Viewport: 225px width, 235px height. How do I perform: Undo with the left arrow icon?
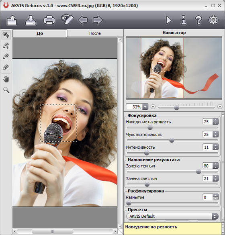point(83,20)
